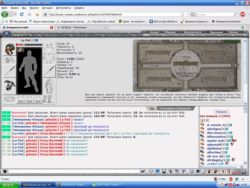This screenshot has width=250, height=188.
Task: Select the helmet equipment slot
Action: 10,49
